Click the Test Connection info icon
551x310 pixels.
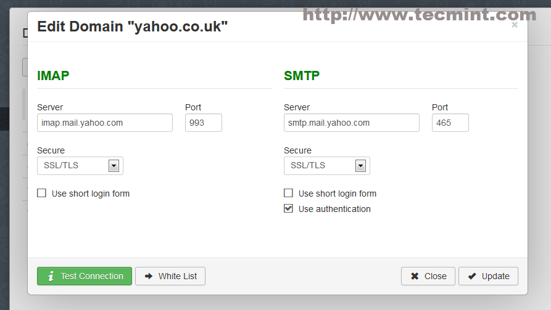pyautogui.click(x=51, y=276)
